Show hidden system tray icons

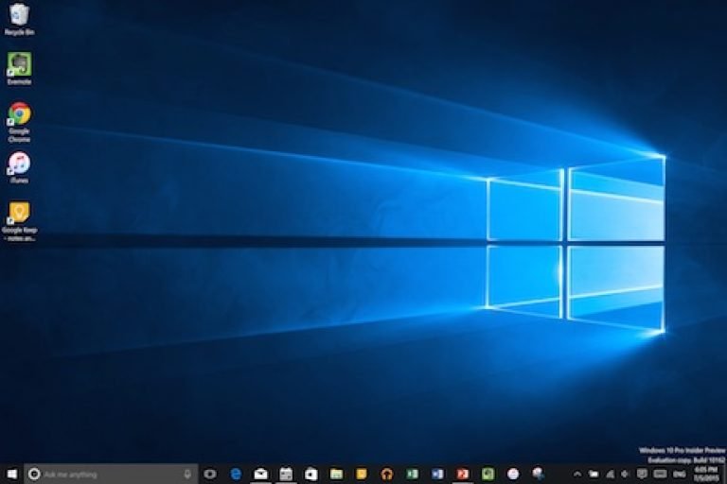click(577, 474)
